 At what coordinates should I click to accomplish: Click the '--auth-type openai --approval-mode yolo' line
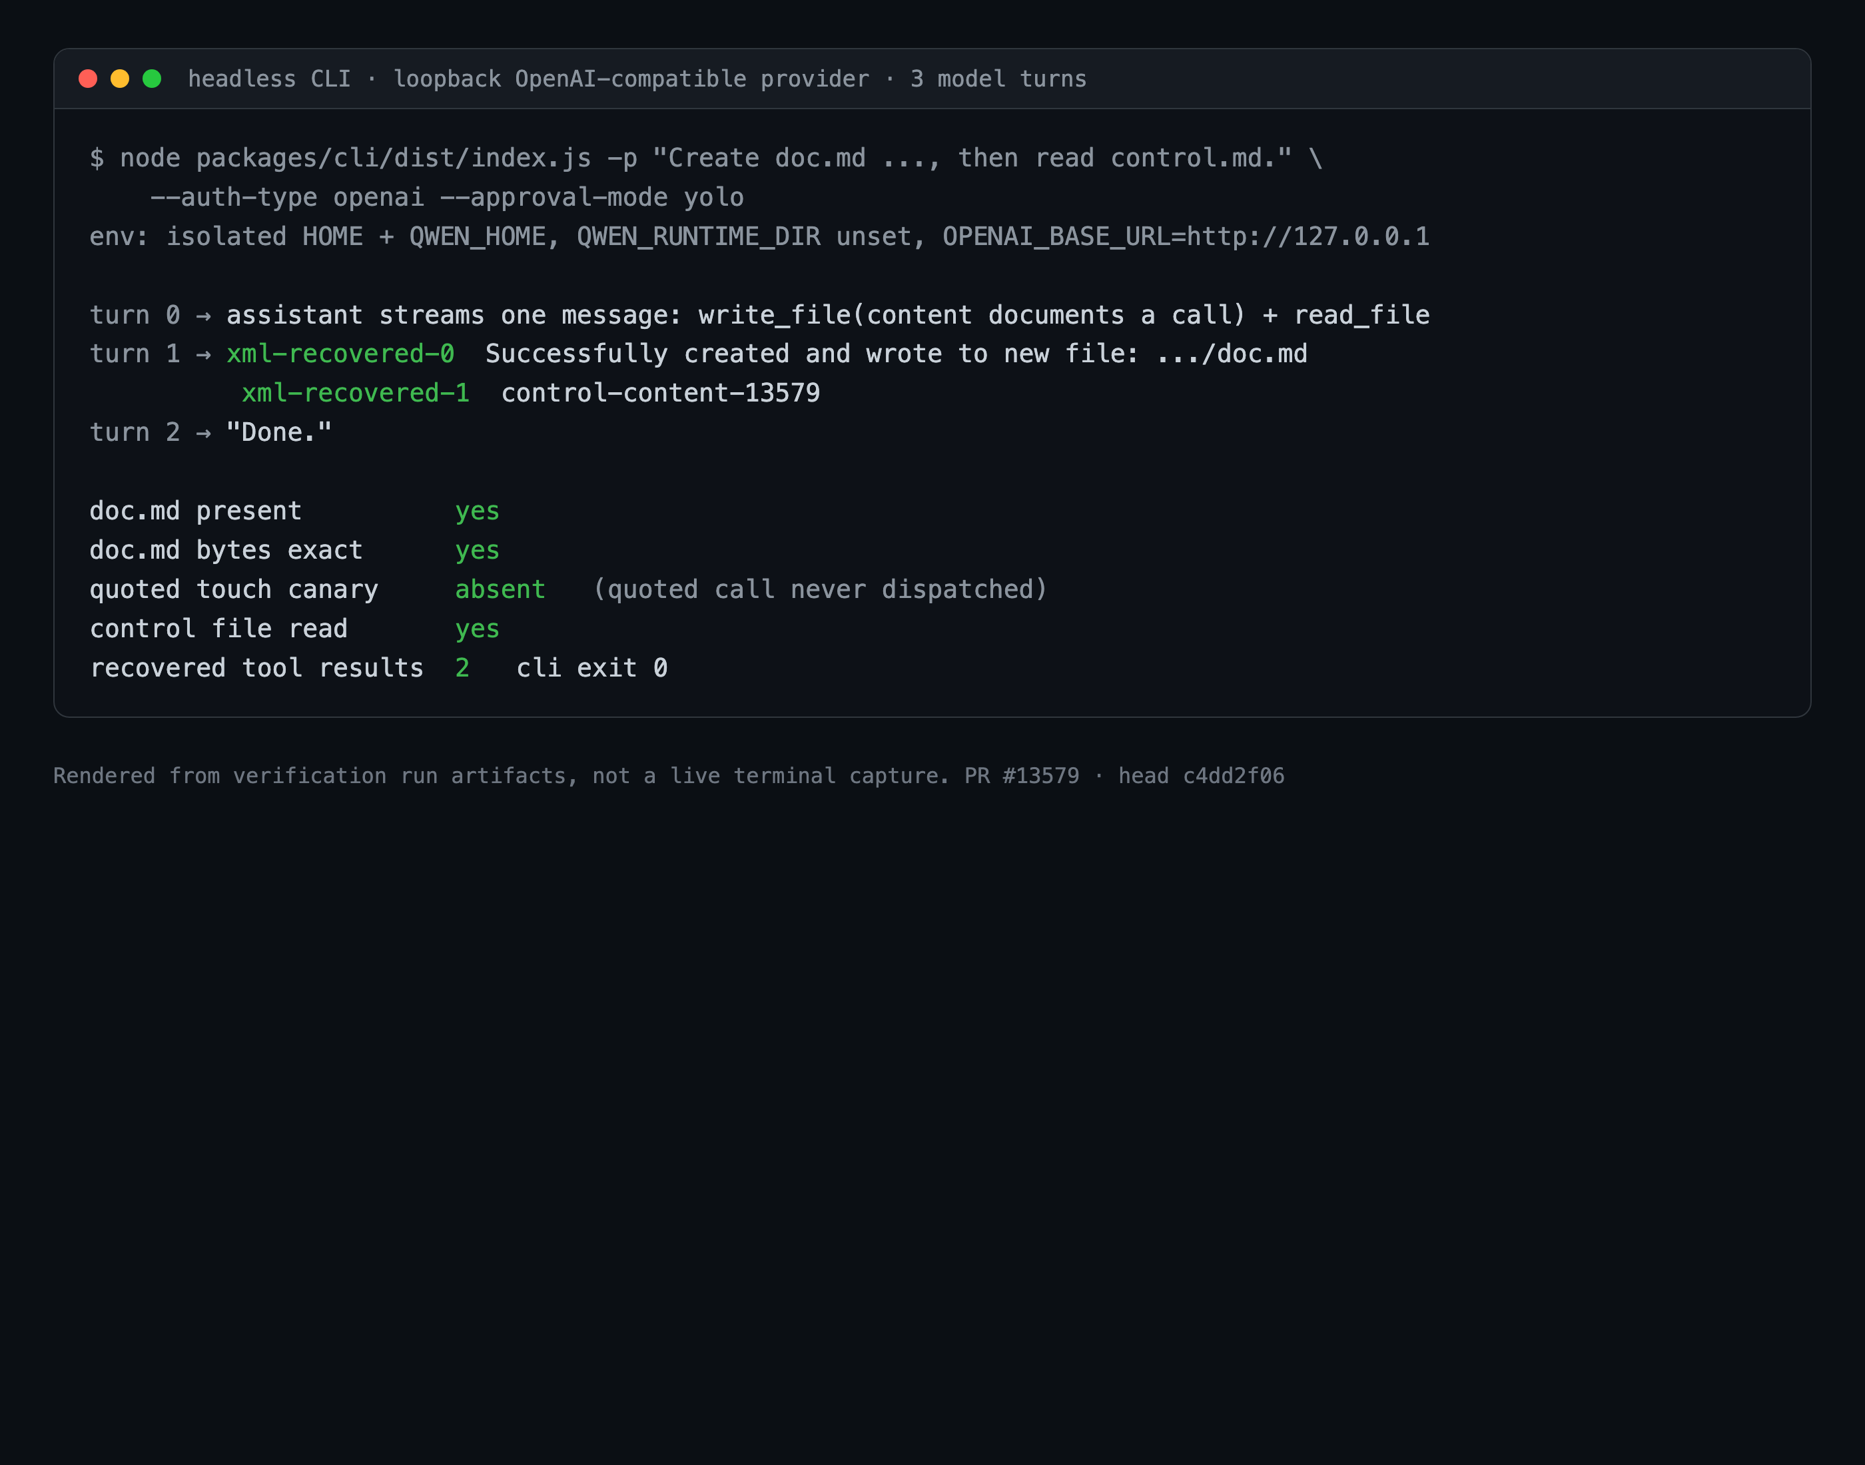click(x=447, y=197)
